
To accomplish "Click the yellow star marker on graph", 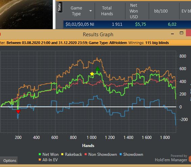I will click(x=92, y=74).
